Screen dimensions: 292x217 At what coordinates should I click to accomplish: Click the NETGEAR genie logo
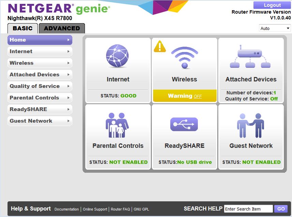pyautogui.click(x=59, y=9)
